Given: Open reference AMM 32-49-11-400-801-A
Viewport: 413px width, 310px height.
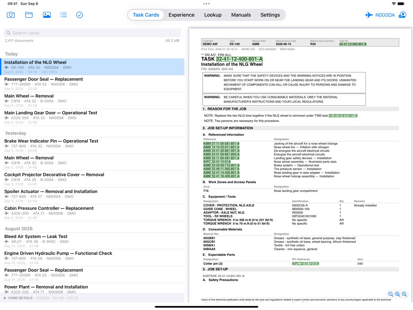Looking at the screenshot, I should [x=221, y=169].
